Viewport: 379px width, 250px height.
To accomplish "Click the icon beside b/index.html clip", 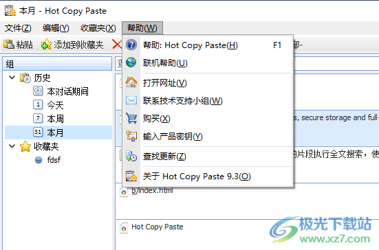I will coord(124,192).
